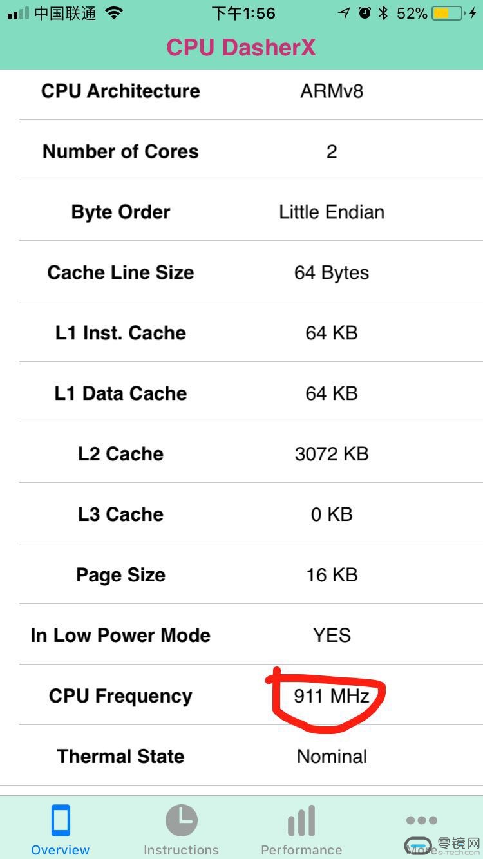The width and height of the screenshot is (483, 859).
Task: Select the CPU Architecture row label
Action: point(120,91)
